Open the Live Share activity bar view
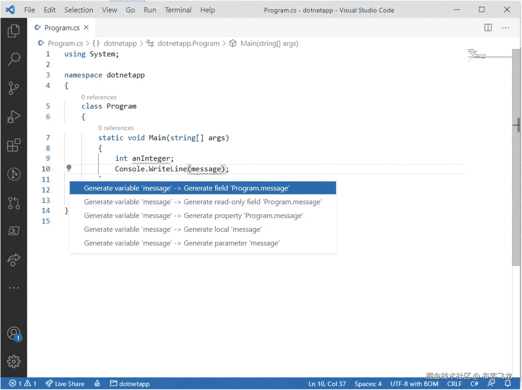The height and width of the screenshot is (390, 522). pyautogui.click(x=14, y=259)
